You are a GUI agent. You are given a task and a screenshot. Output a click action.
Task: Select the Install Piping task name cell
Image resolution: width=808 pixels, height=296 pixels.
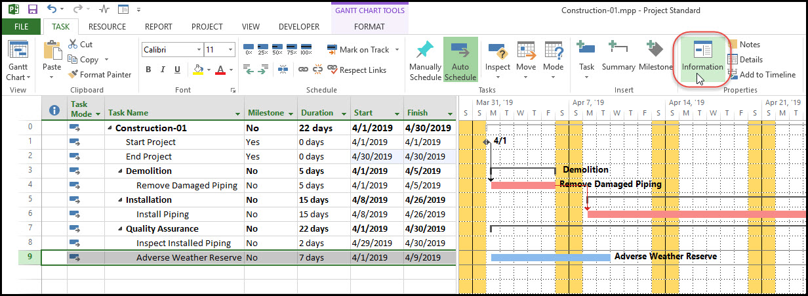pyautogui.click(x=162, y=214)
